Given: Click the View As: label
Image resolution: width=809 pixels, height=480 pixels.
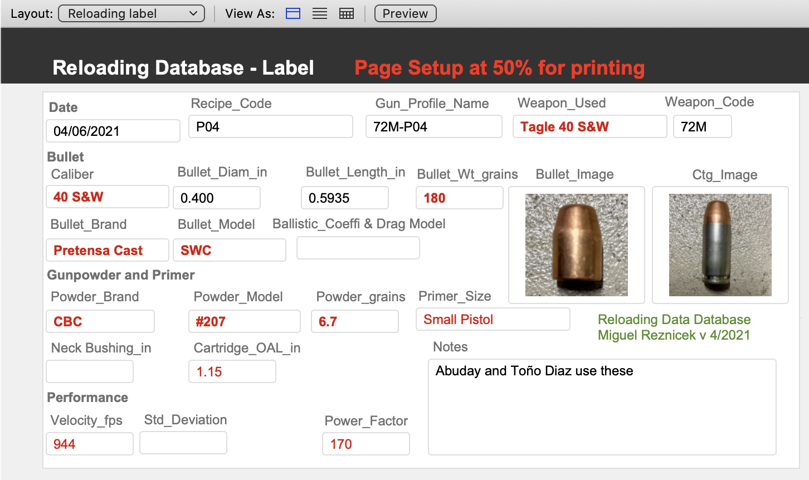Looking at the screenshot, I should 250,13.
